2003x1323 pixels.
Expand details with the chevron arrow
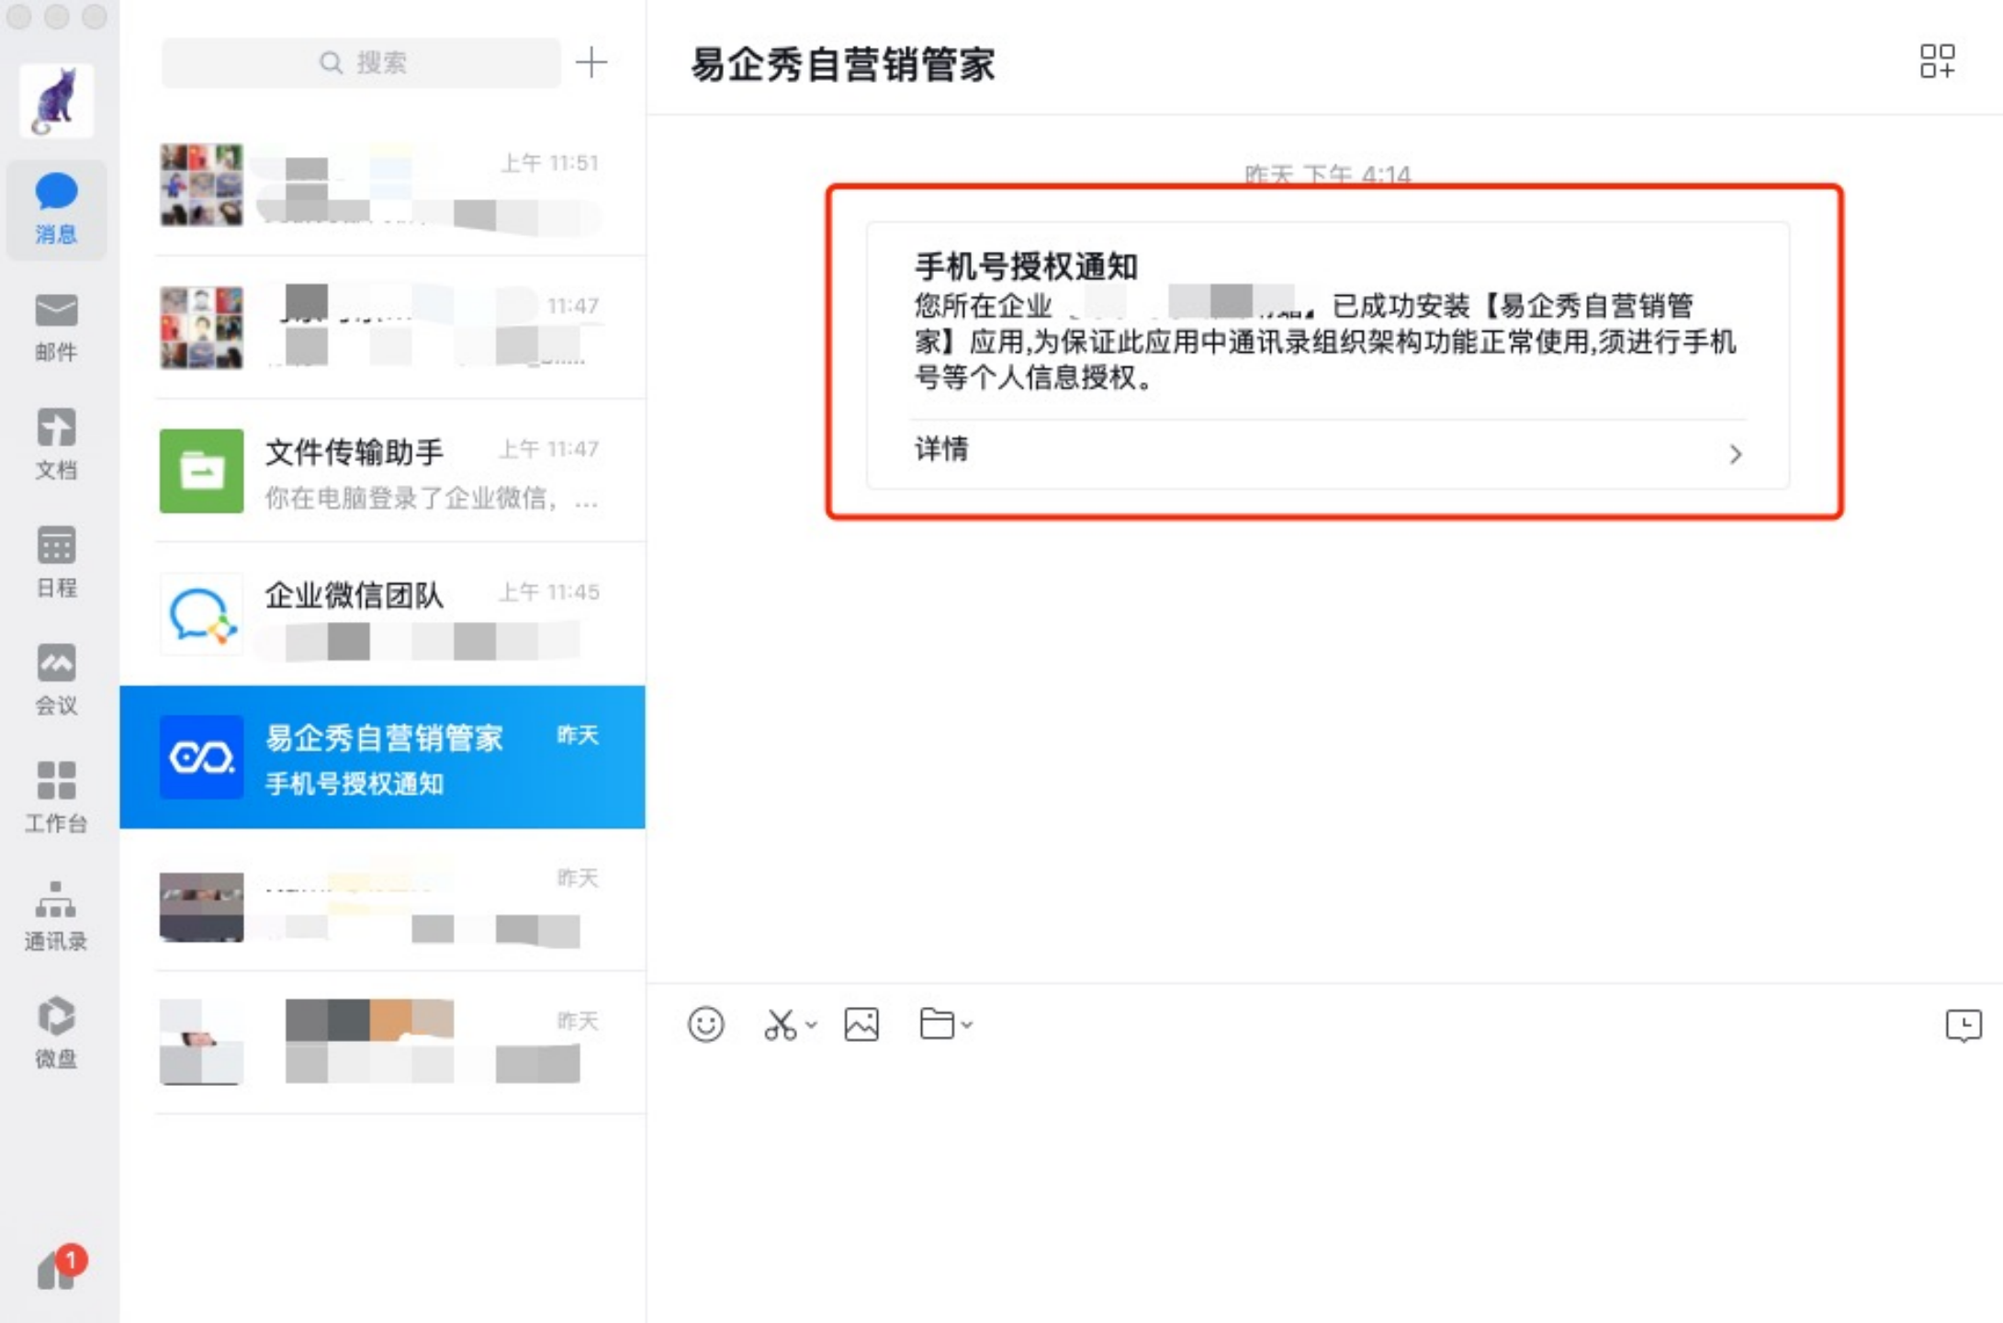coord(1735,454)
